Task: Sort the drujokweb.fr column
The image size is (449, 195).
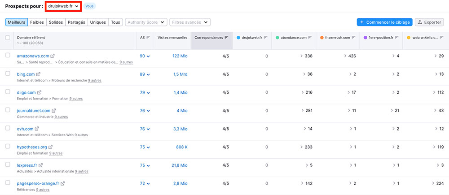Action: click(x=265, y=38)
